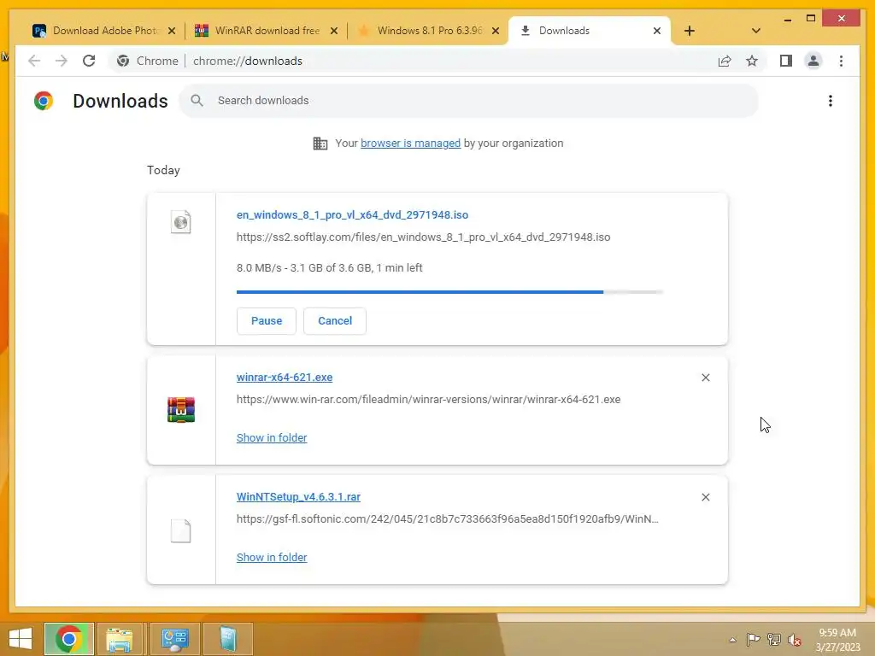Show hidden system tray icons

pos(732,639)
